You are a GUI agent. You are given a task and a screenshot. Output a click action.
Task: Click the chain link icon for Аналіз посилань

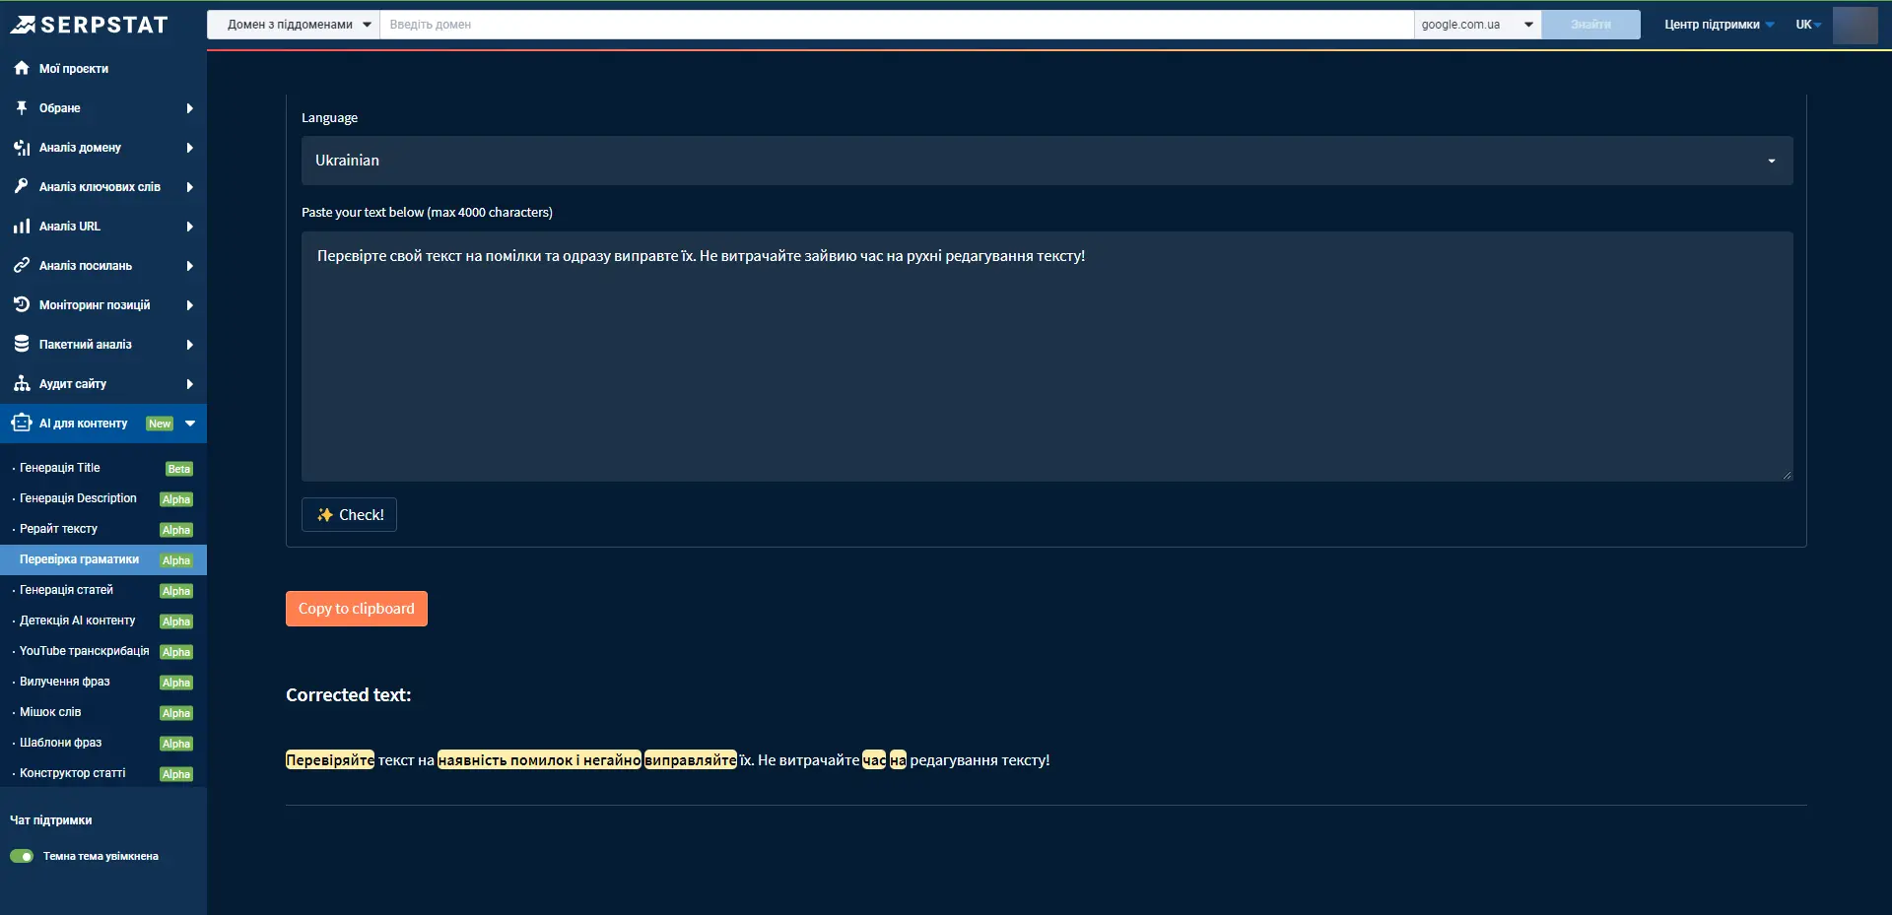(x=22, y=265)
